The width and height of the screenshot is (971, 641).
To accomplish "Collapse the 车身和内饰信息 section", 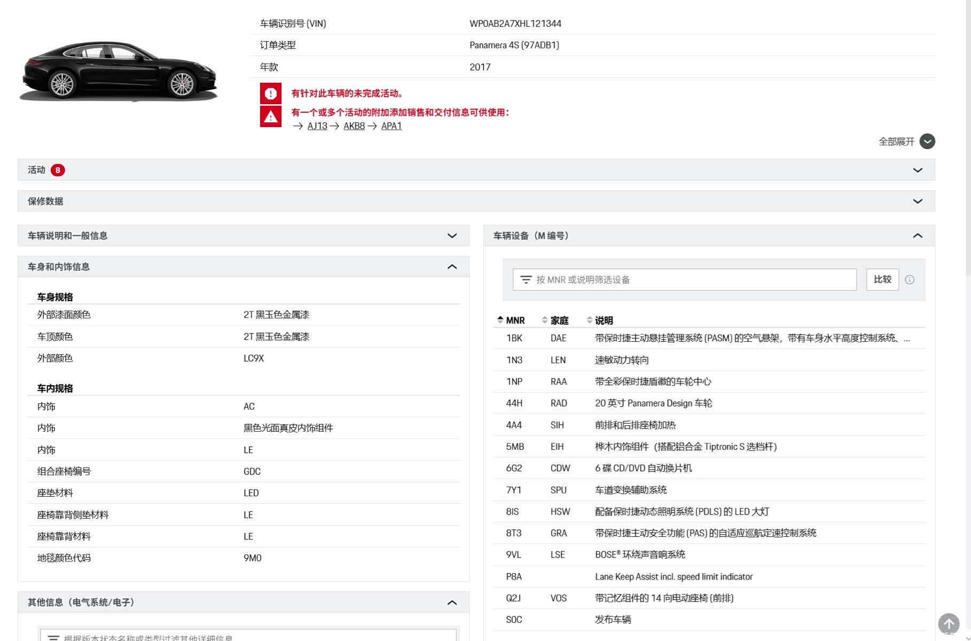I will tap(244, 267).
